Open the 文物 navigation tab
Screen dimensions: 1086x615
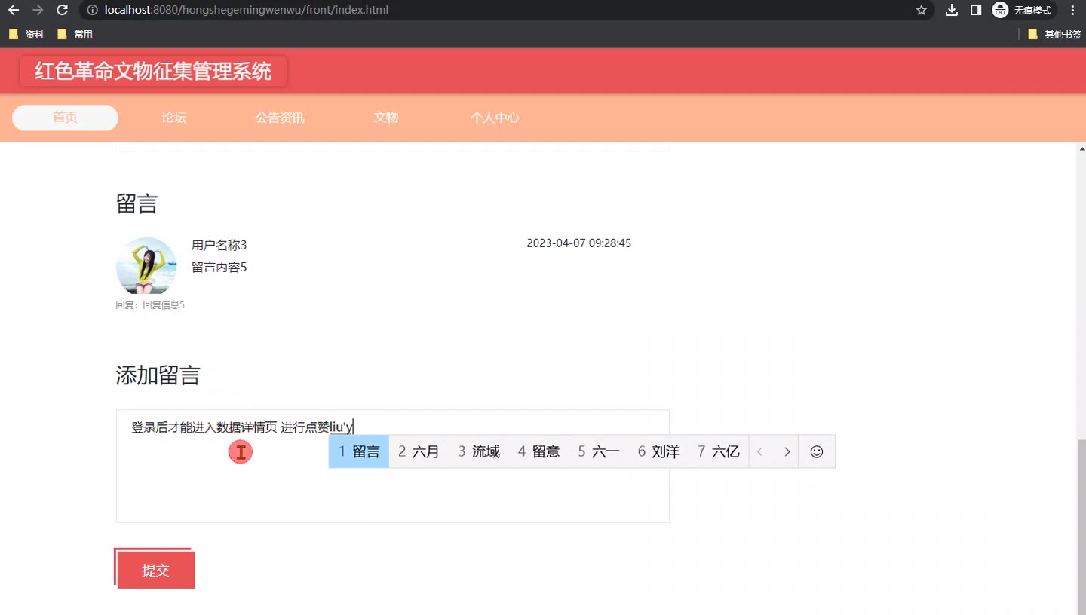tap(386, 118)
